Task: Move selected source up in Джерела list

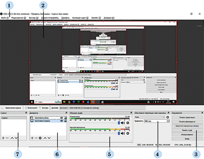Action: pos(45,138)
